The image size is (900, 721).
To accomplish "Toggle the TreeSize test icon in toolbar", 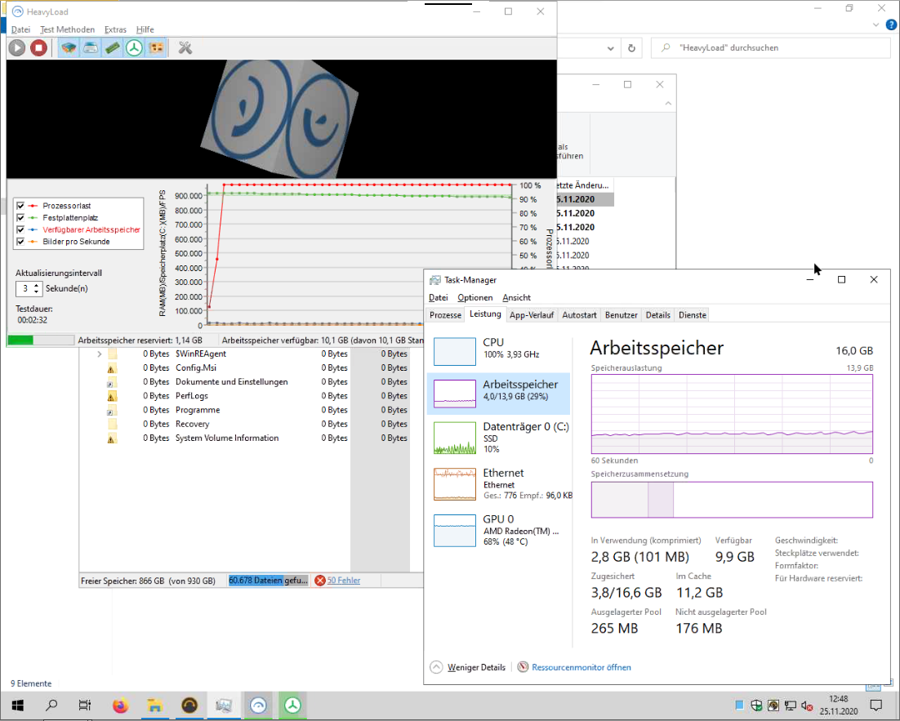I will 134,47.
